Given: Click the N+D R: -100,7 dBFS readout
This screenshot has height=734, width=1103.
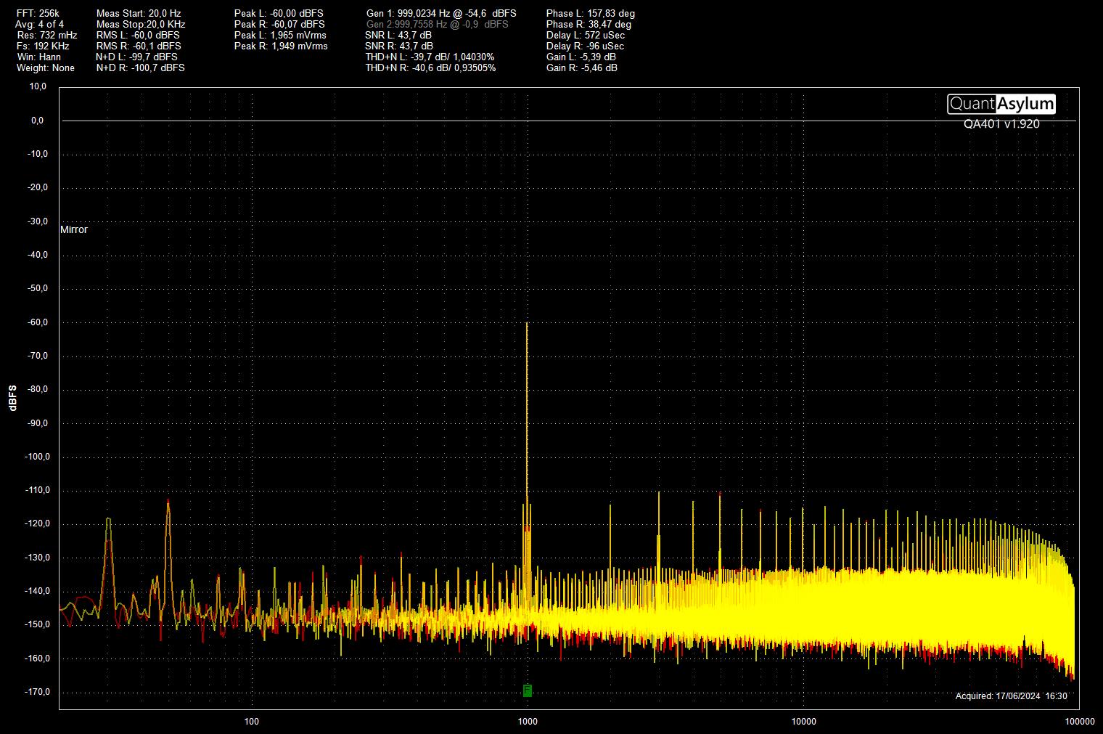Looking at the screenshot, I should pos(140,68).
